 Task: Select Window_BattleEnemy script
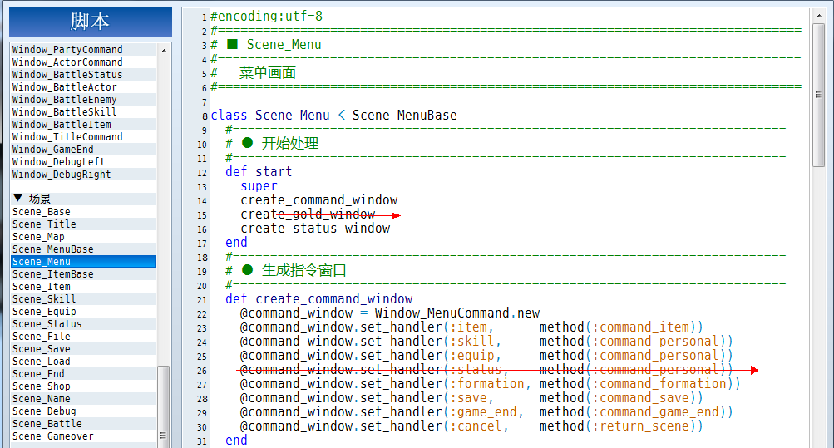[x=83, y=100]
